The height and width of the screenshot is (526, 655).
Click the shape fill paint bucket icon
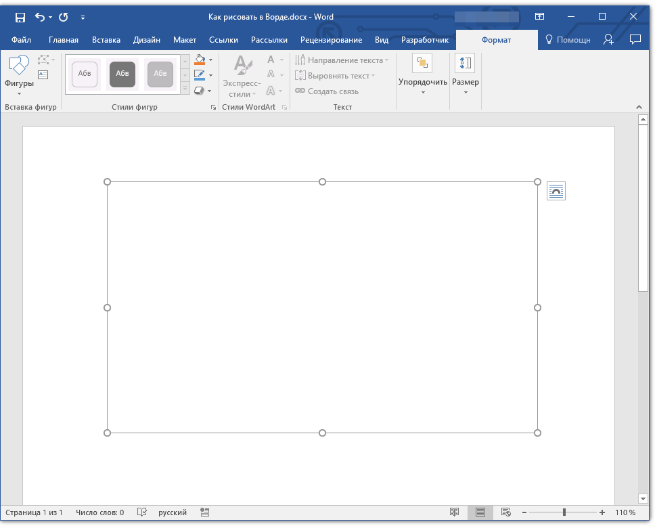click(200, 60)
